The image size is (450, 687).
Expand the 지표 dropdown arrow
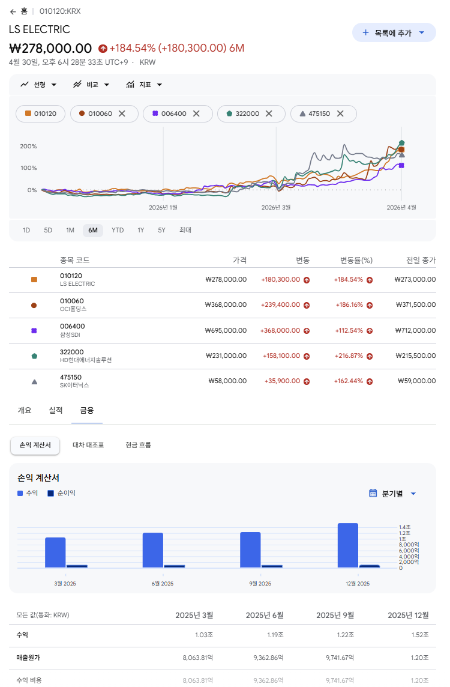[x=160, y=85]
